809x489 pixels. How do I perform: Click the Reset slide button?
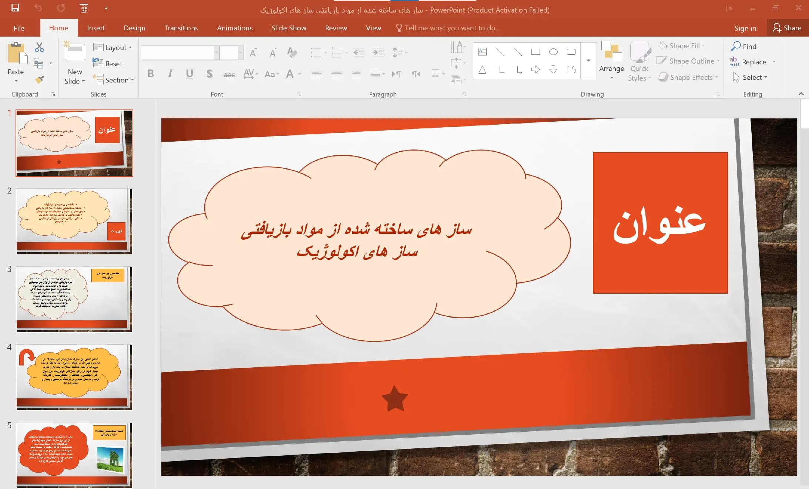tap(108, 64)
